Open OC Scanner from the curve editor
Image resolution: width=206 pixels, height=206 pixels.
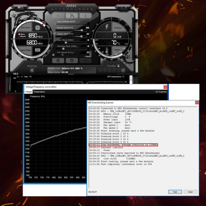tap(161, 92)
